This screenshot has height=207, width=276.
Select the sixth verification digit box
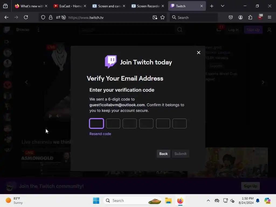point(179,123)
